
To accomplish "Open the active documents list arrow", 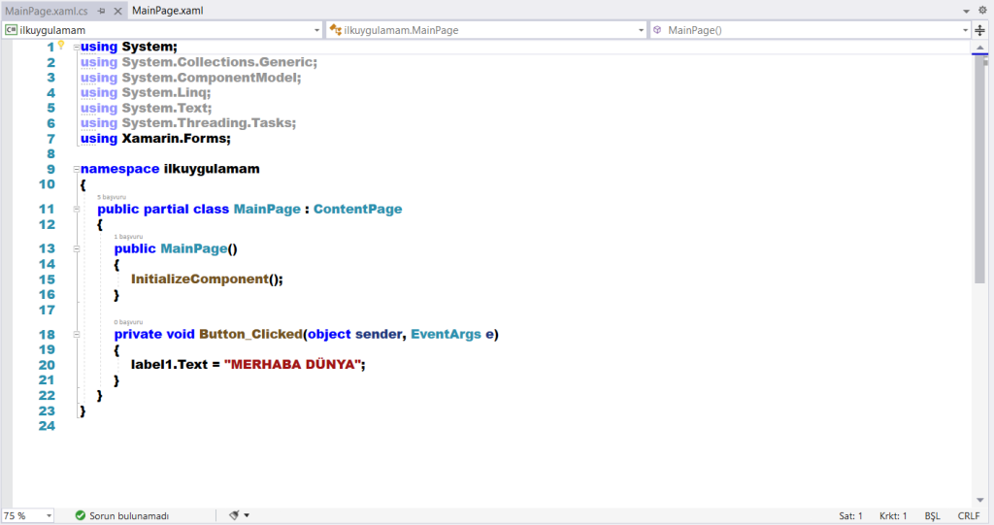I will [967, 10].
